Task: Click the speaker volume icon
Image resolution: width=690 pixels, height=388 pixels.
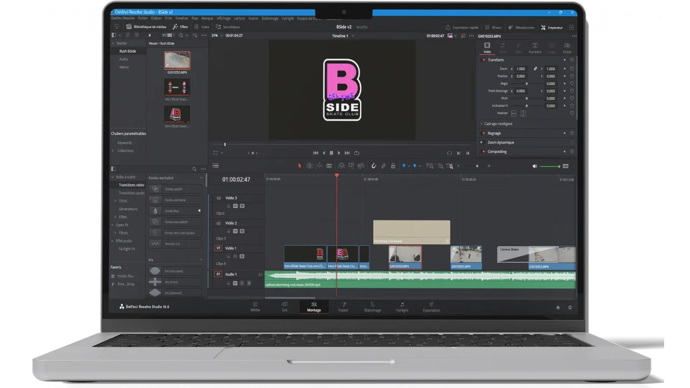Action: (x=535, y=166)
